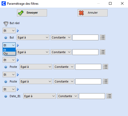Open value list icon for first But row
Image resolution: width=128 pixels, height=116 pixels.
click(102, 37)
